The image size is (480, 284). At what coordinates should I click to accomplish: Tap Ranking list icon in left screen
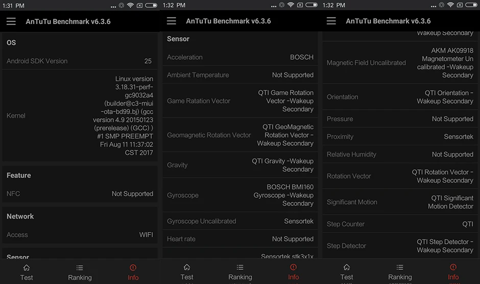(x=80, y=268)
